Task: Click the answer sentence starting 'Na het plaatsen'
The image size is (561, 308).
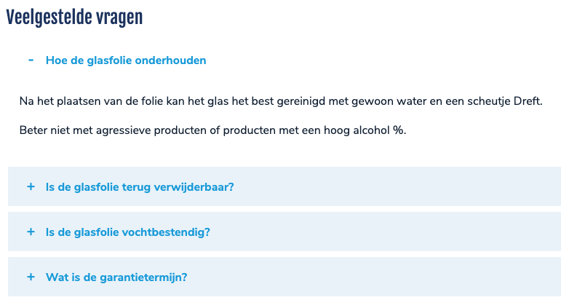Action: coord(281,100)
